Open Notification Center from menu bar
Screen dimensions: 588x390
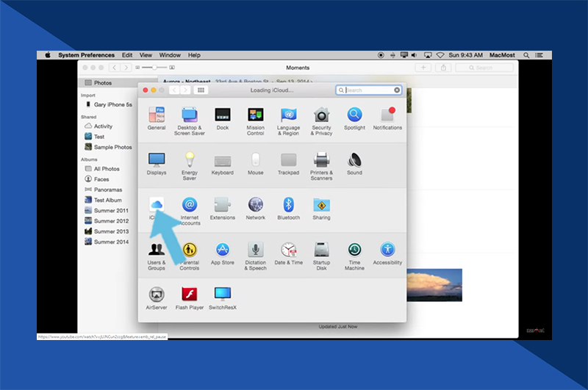click(x=539, y=55)
